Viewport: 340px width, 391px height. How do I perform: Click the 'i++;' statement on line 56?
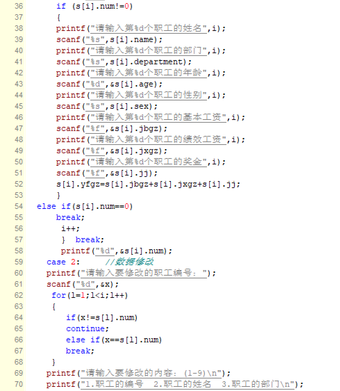(x=70, y=229)
